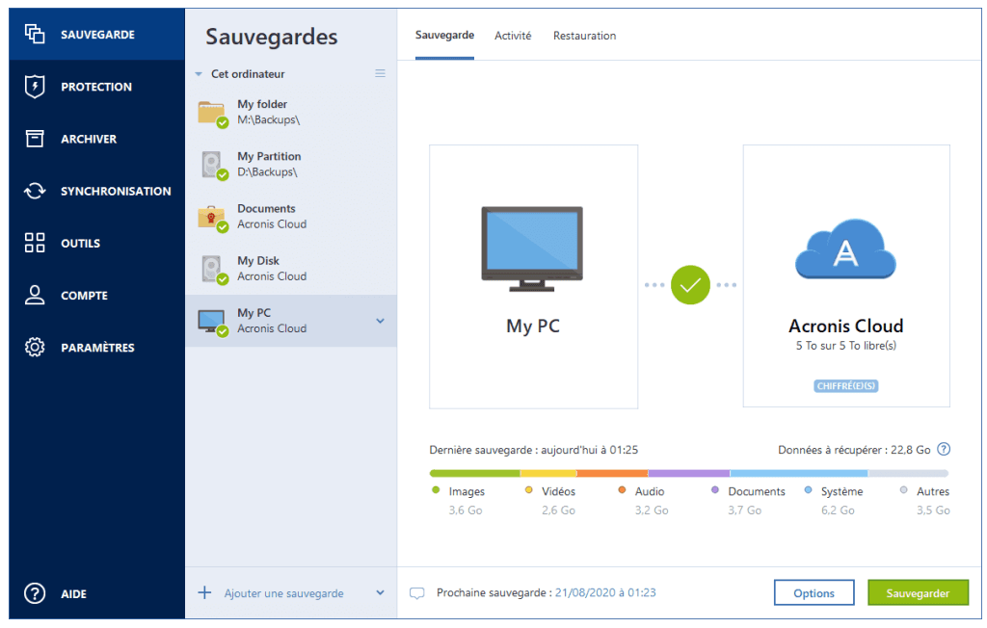The width and height of the screenshot is (987, 628).
Task: Open the backup list hamburger menu
Action: 380,74
